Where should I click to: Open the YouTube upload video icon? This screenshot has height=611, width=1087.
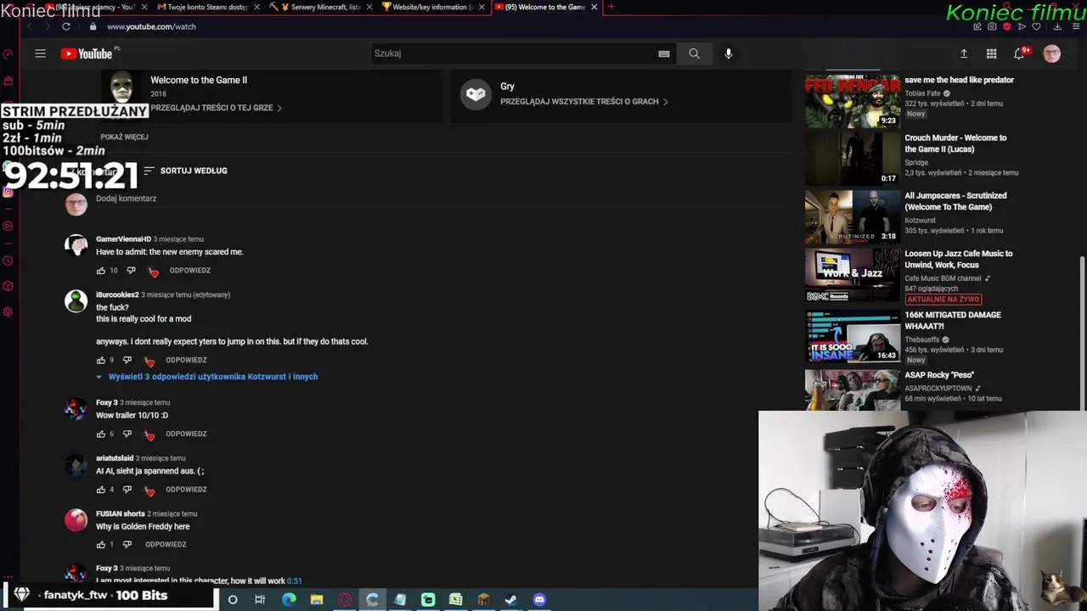point(964,53)
